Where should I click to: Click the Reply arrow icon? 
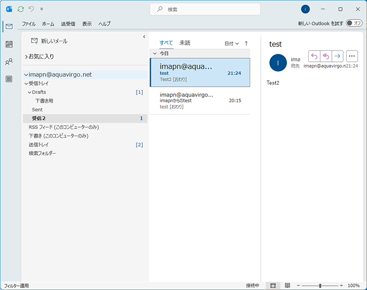coord(314,56)
